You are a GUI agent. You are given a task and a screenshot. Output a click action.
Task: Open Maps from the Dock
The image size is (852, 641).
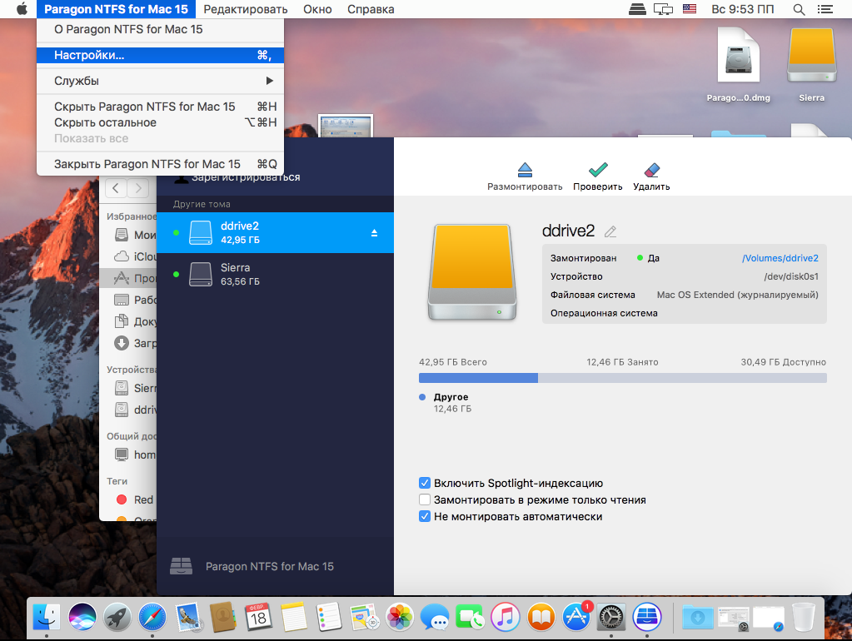[x=364, y=617]
